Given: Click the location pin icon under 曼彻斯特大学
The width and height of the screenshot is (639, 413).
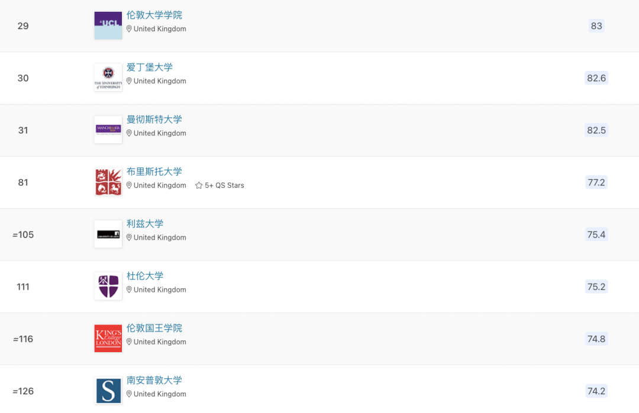Looking at the screenshot, I should click(x=129, y=133).
